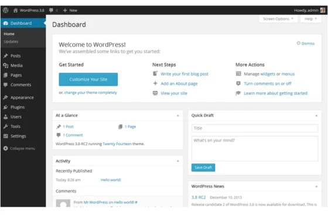This screenshot has height=215, width=328.
Task: Click admin avatar in top right
Action: pos(323,10)
